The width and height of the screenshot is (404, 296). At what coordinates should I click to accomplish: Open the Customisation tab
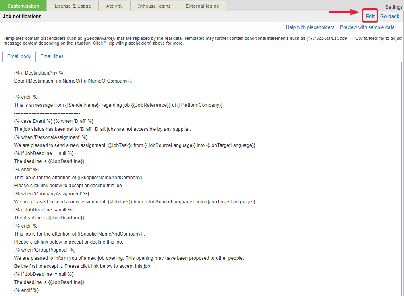pyautogui.click(x=23, y=6)
